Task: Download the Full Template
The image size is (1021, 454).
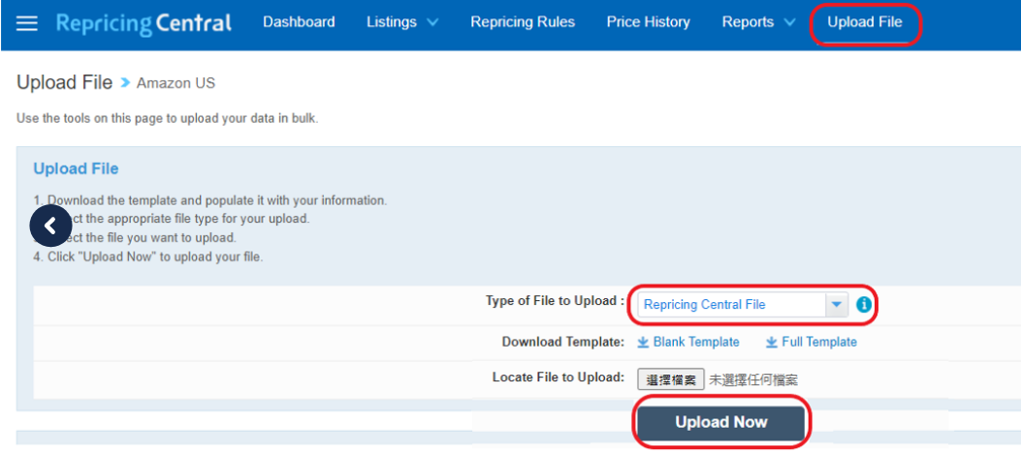Action: click(x=819, y=342)
